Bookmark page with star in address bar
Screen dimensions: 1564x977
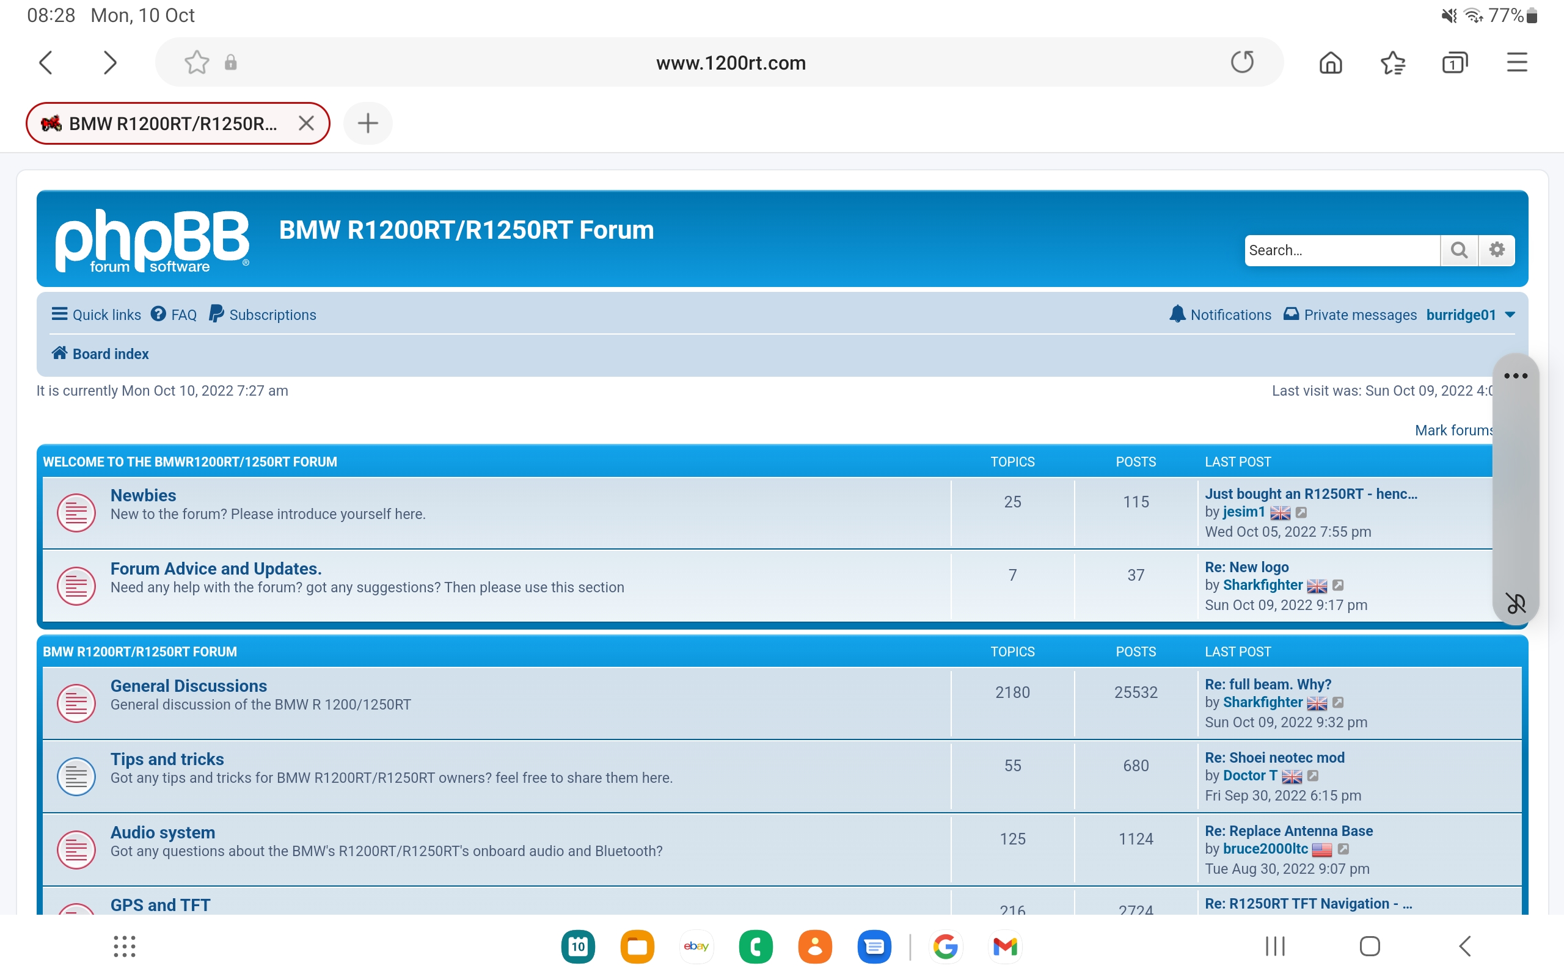[197, 63]
